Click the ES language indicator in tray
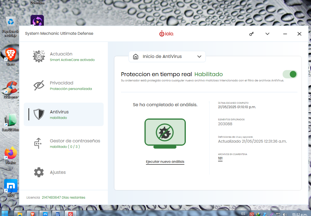Image resolution: width=311 pixels, height=216 pixels. tap(243, 214)
